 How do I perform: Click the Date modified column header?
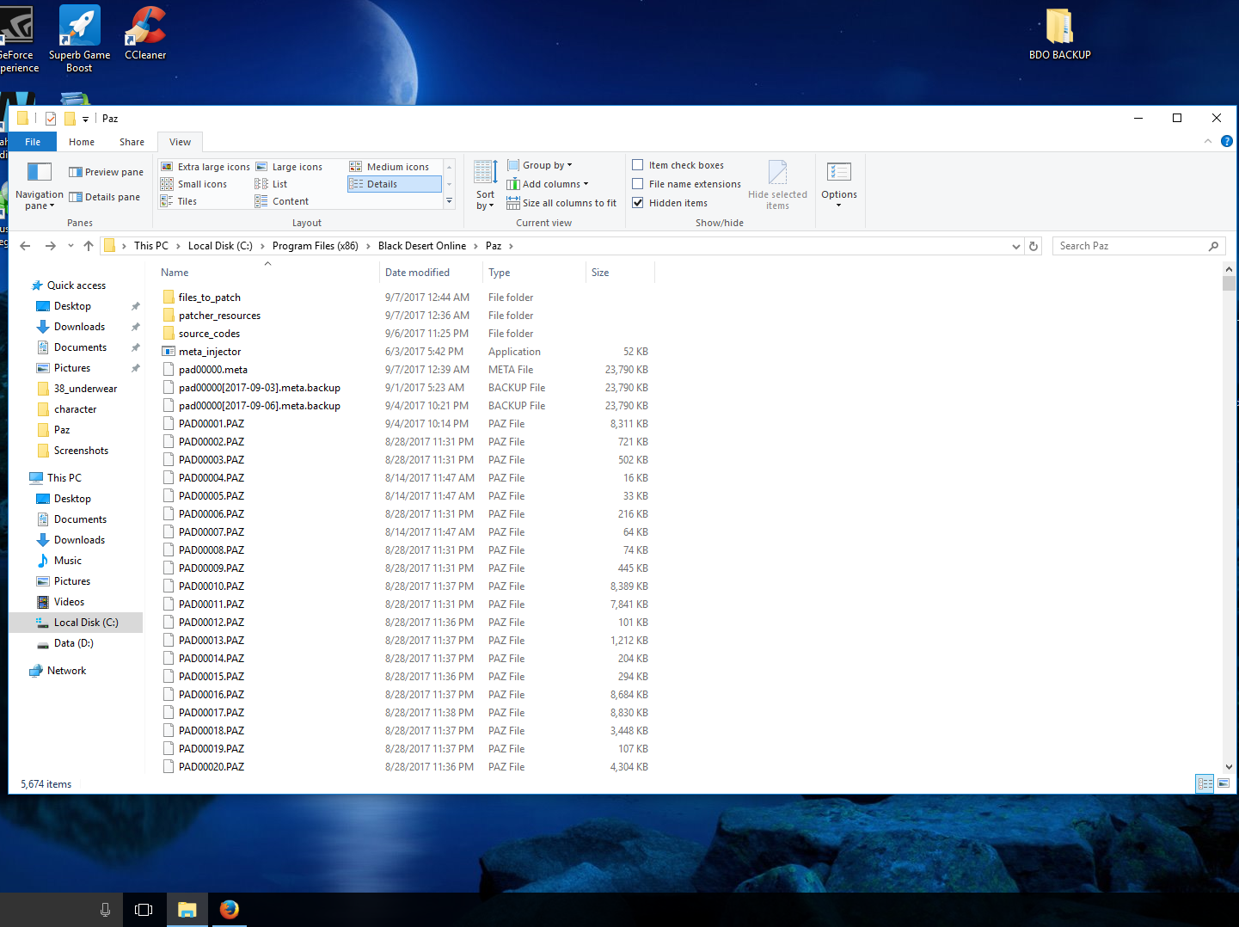click(x=417, y=273)
